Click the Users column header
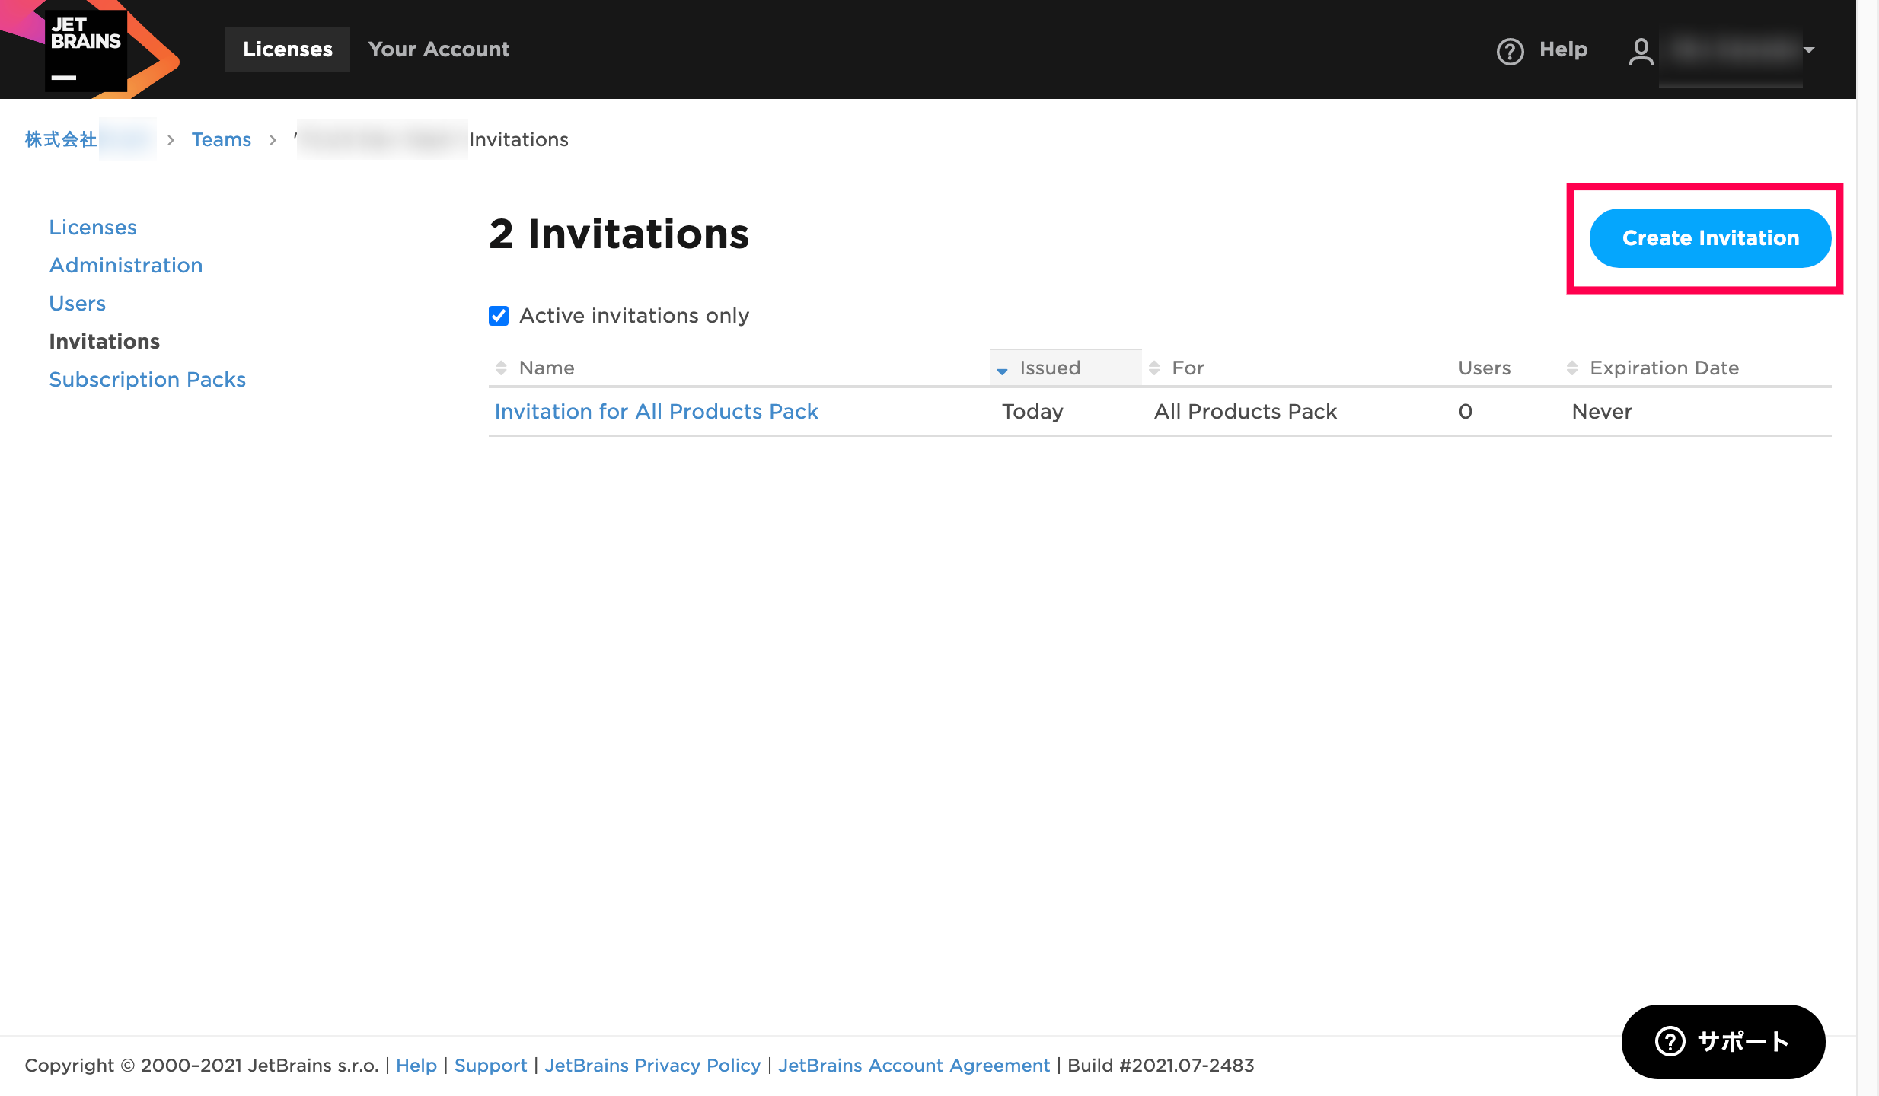Screen dimensions: 1879x1096 click(x=1484, y=368)
